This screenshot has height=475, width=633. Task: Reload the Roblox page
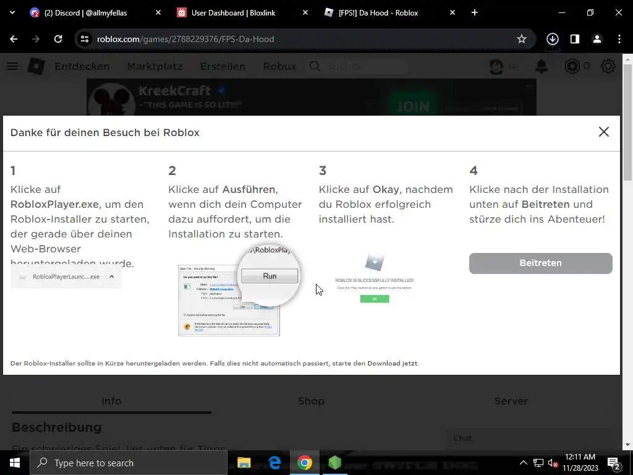[58, 39]
